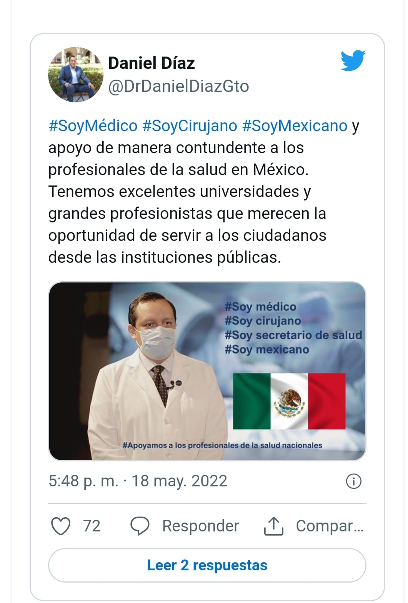Click the Mexican flag in the image

289,401
